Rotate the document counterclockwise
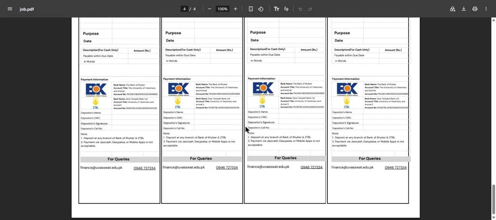 click(261, 9)
